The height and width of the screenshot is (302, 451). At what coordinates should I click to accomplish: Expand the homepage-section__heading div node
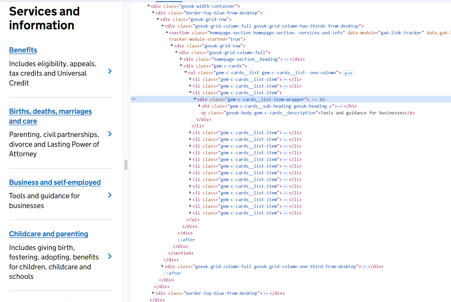pos(181,59)
